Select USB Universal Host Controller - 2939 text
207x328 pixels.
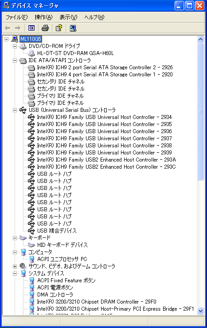[104, 153]
